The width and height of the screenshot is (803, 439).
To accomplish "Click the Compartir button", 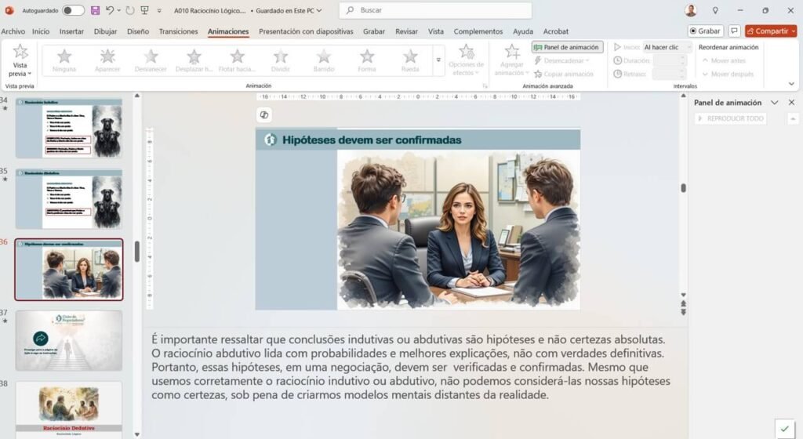I will click(771, 31).
